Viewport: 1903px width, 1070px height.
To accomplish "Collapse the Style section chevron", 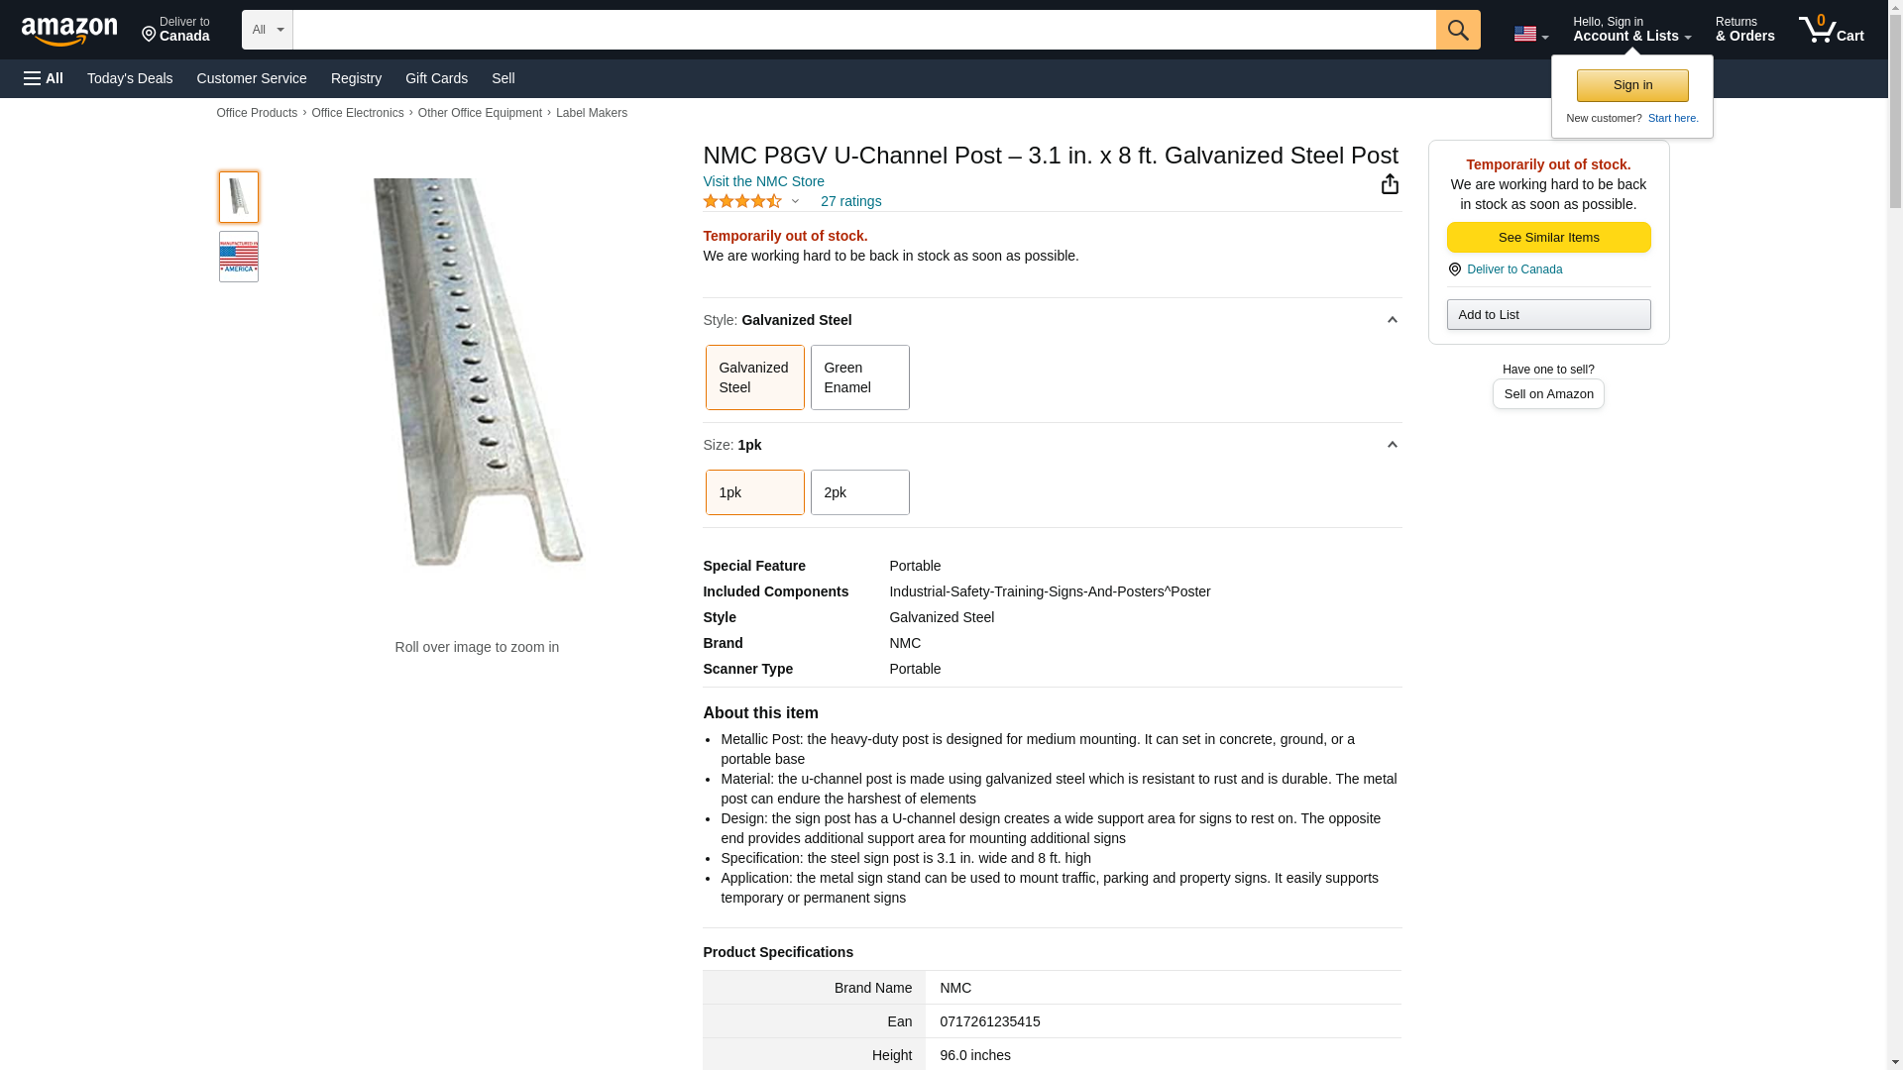I will [x=1392, y=320].
